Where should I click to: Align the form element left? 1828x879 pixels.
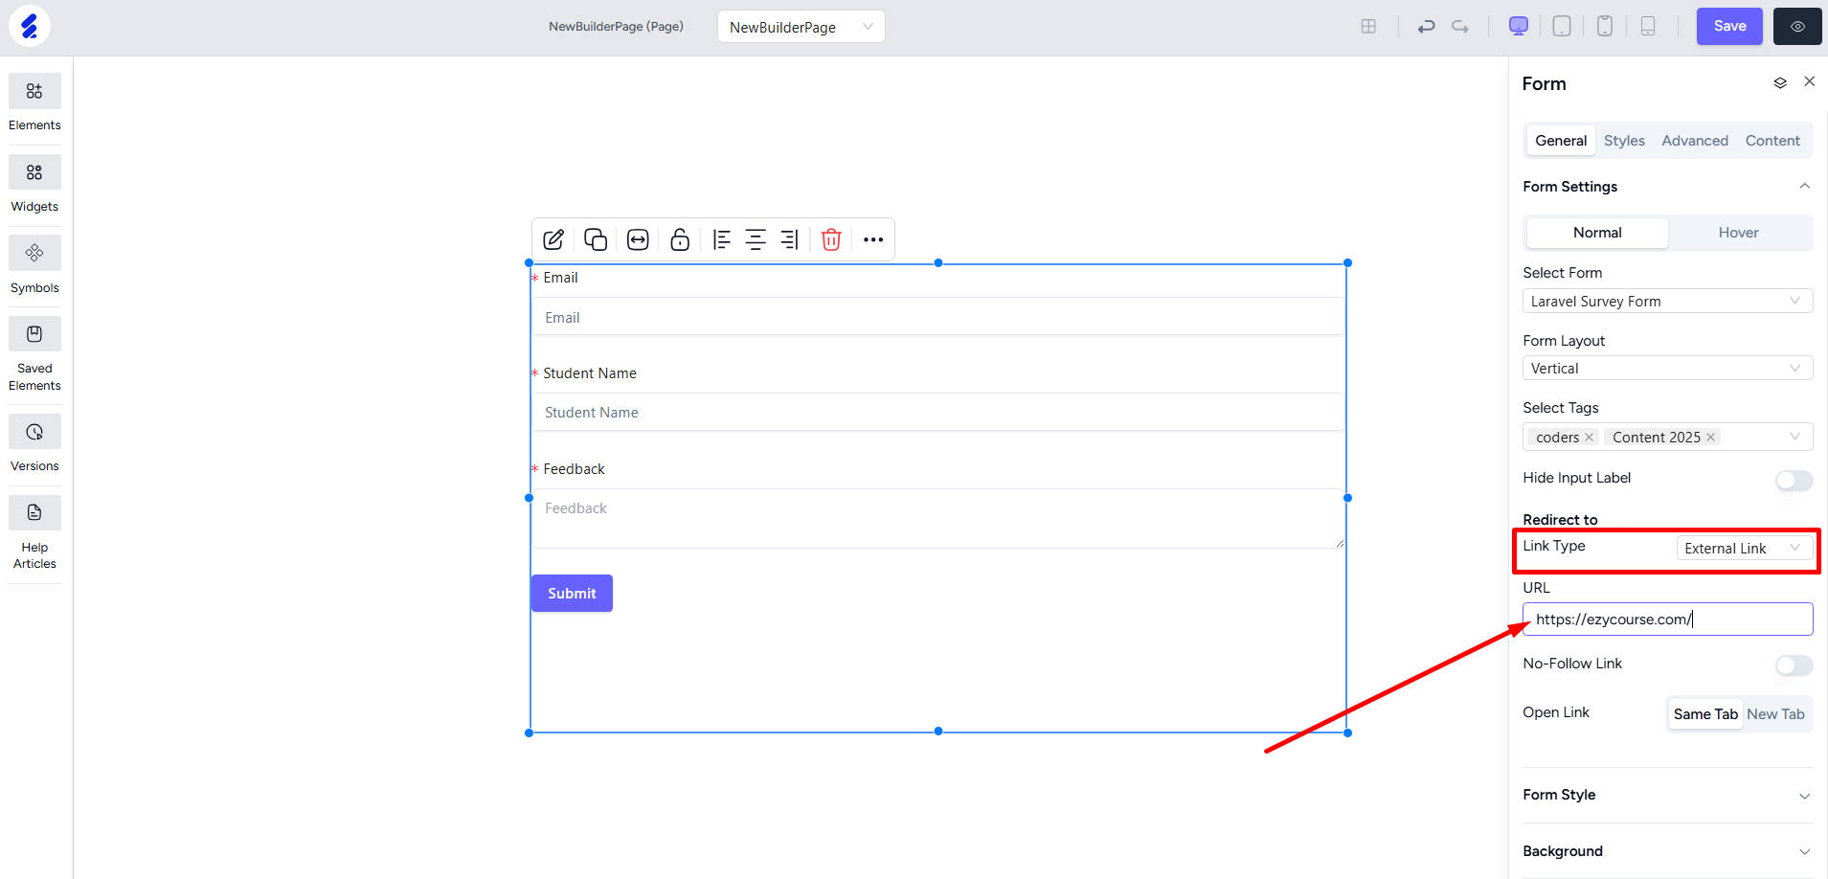pos(722,239)
